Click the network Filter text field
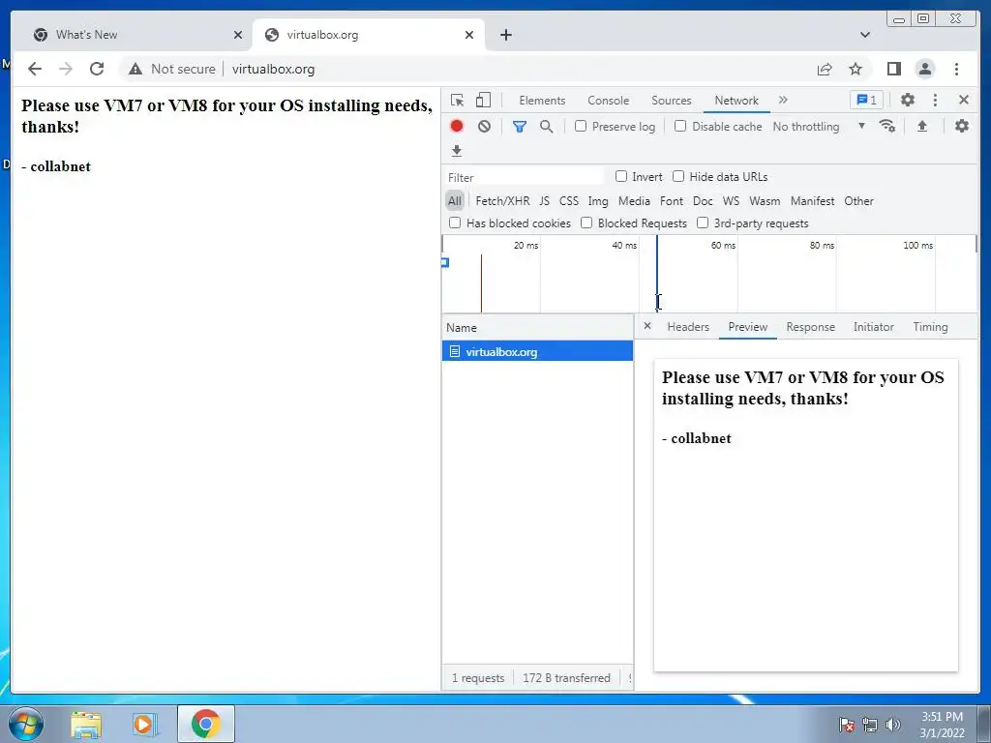The image size is (991, 743). 526,177
